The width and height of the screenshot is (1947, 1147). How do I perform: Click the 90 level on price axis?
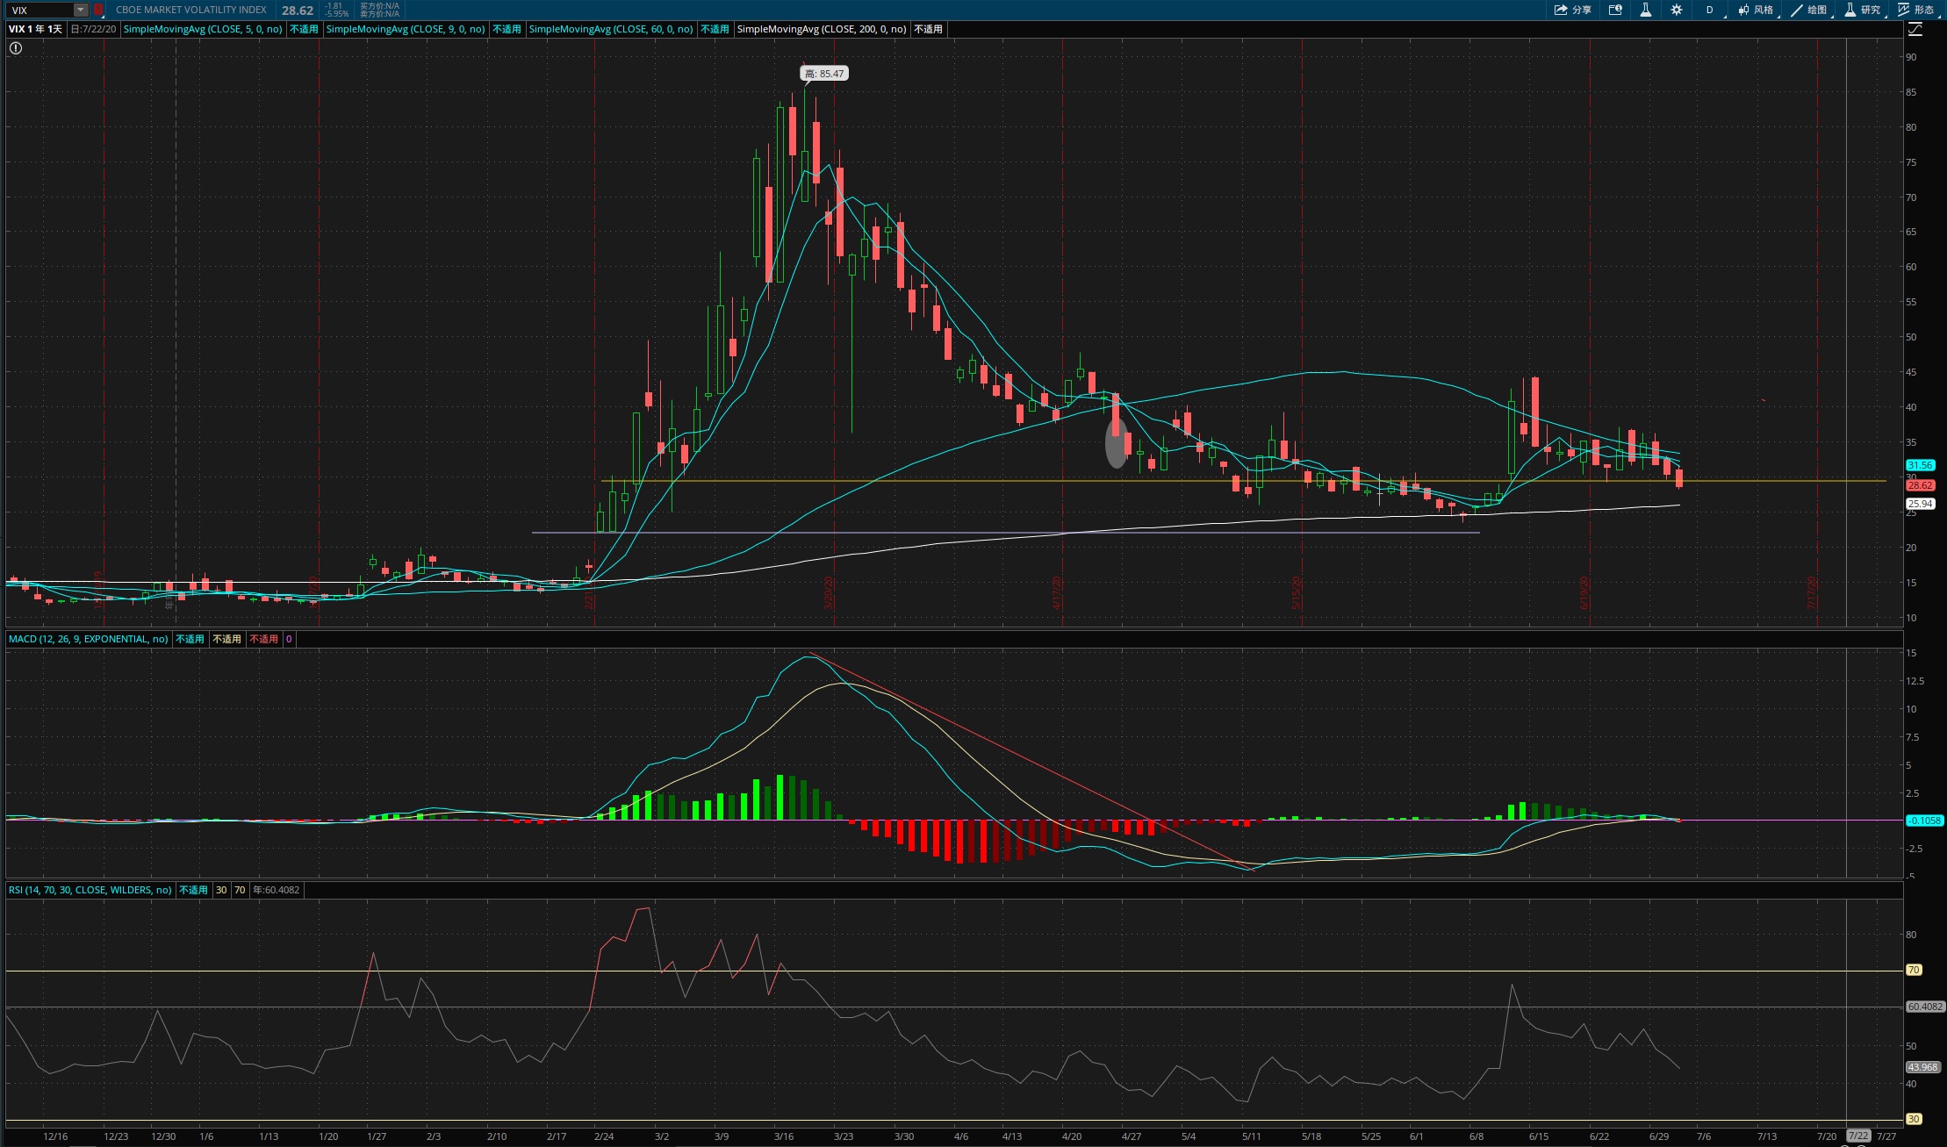click(x=1911, y=57)
